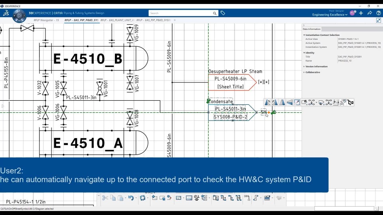Image resolution: width=383 pixels, height=215 pixels.
Task: Click the user profile avatar
Action: point(352,13)
